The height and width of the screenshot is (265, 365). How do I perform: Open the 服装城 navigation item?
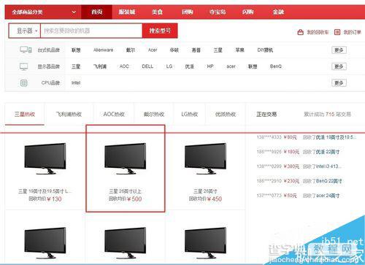coord(127,12)
